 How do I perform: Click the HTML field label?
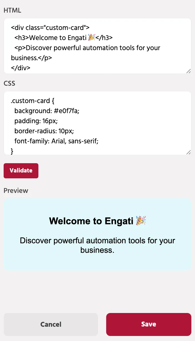(x=12, y=10)
